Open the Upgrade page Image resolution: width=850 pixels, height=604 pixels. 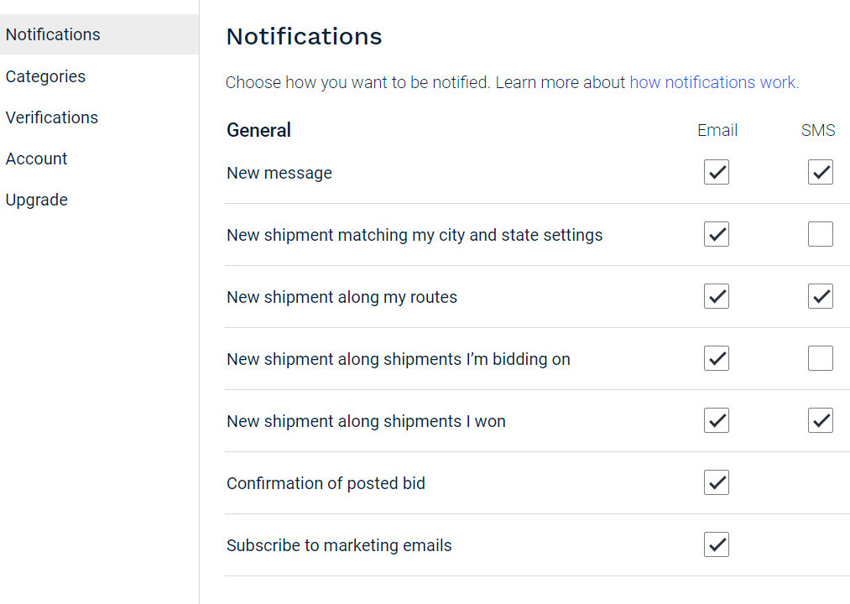pyautogui.click(x=36, y=200)
